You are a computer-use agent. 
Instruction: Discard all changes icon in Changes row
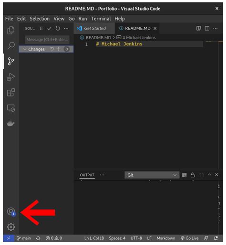(52, 49)
